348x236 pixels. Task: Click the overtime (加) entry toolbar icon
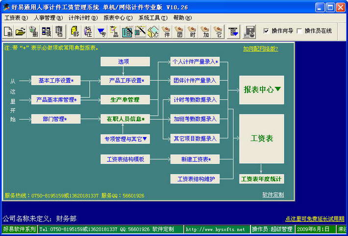coord(205,31)
